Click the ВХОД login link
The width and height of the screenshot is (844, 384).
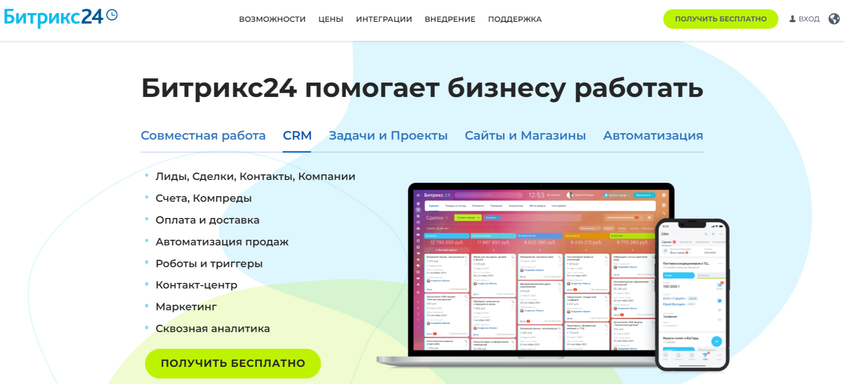(x=809, y=19)
